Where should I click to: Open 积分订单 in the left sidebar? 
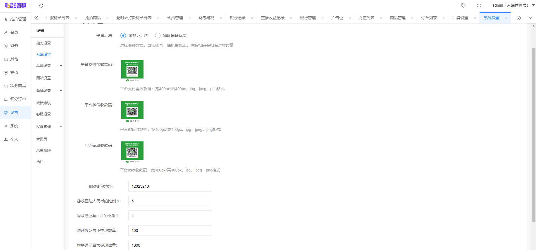[15, 99]
